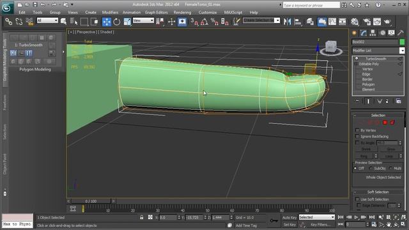Image resolution: width=409 pixels, height=230 pixels.
Task: Open the Manage Layers icon
Action: pos(310,21)
